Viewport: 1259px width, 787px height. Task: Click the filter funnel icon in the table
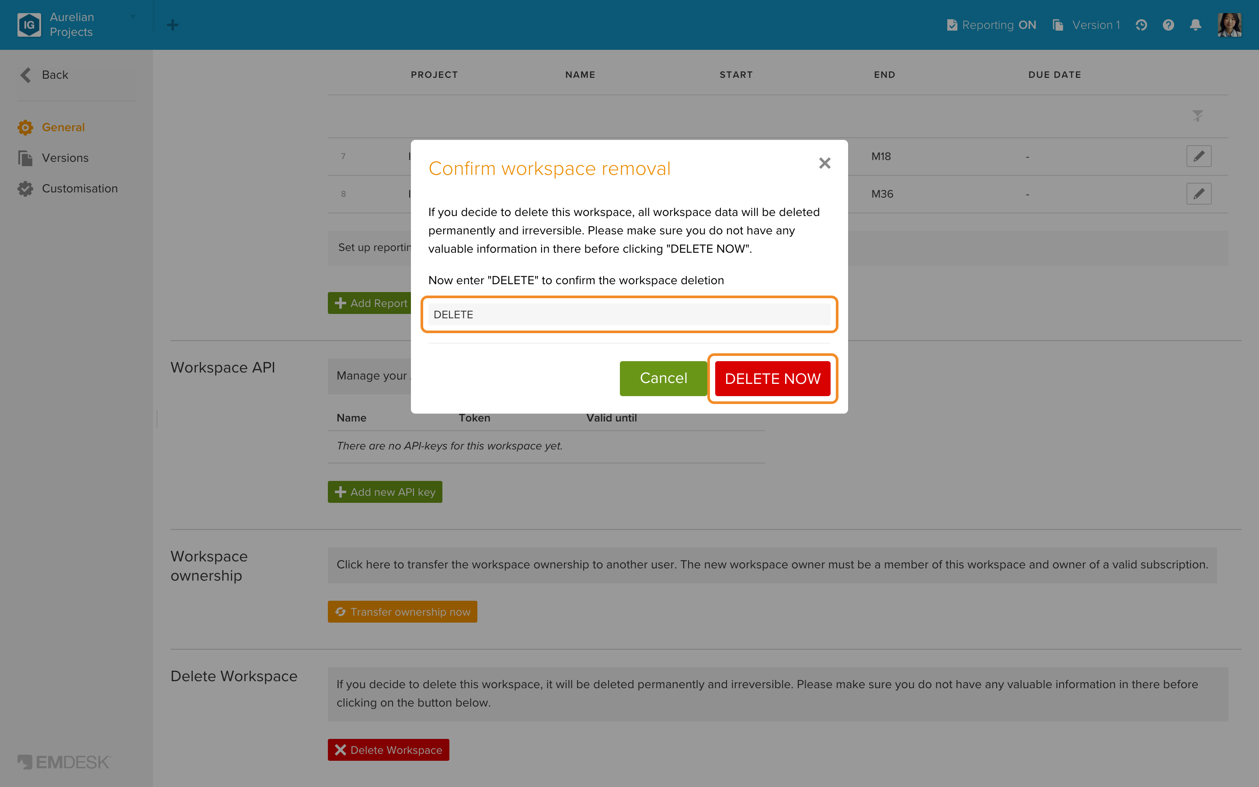tap(1198, 115)
